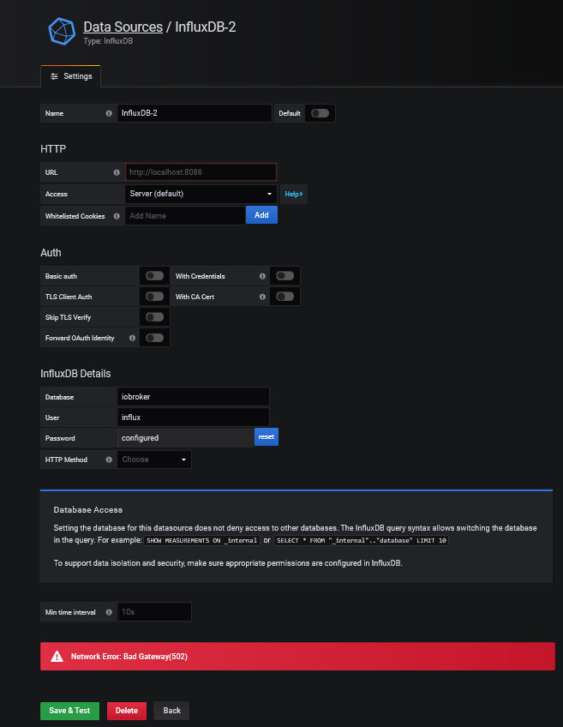This screenshot has height=727, width=563.
Task: Click the Back button
Action: point(172,711)
